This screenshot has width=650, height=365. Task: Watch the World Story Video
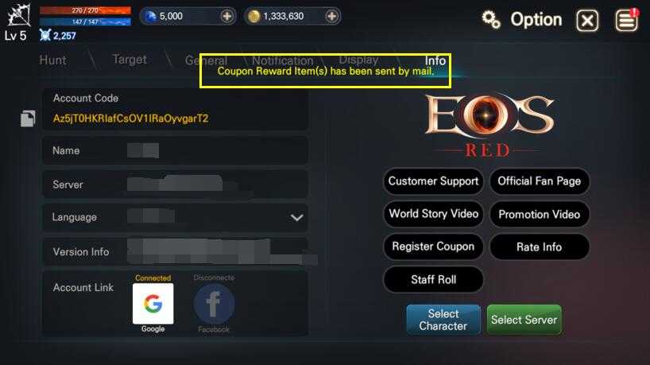(433, 214)
